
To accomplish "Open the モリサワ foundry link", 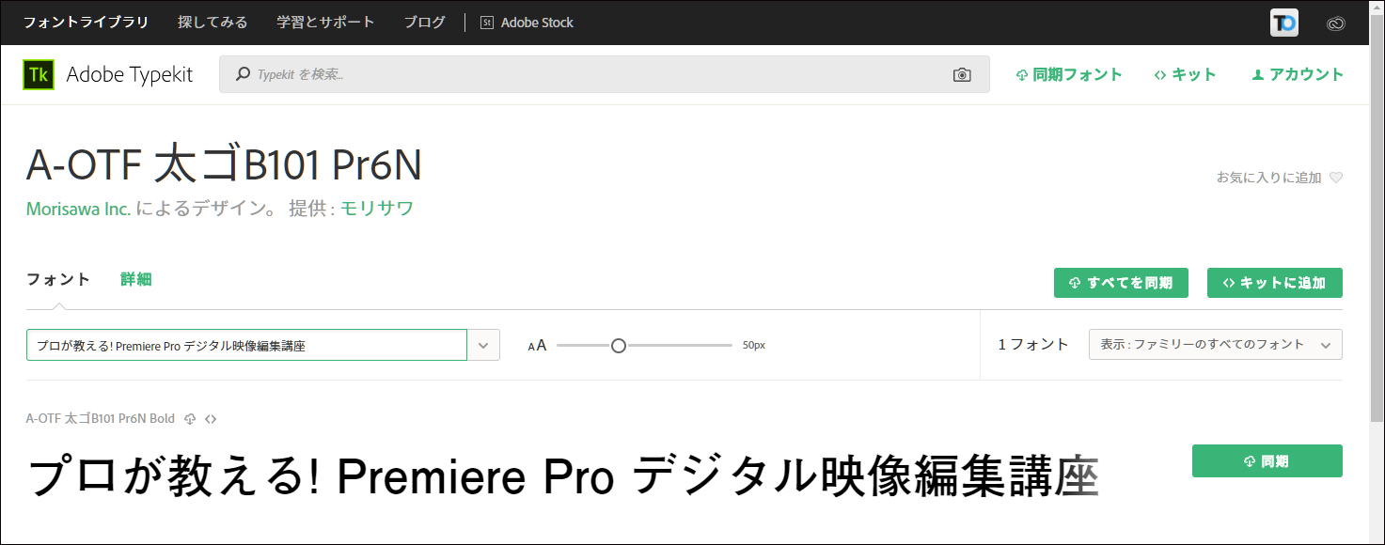I will pyautogui.click(x=377, y=209).
